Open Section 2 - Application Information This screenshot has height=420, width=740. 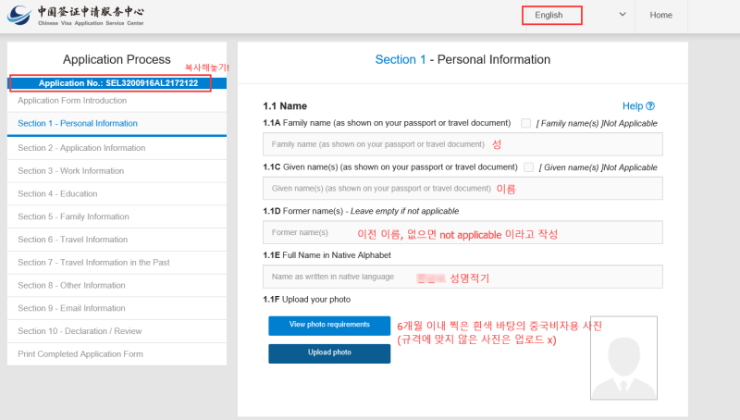(117, 148)
